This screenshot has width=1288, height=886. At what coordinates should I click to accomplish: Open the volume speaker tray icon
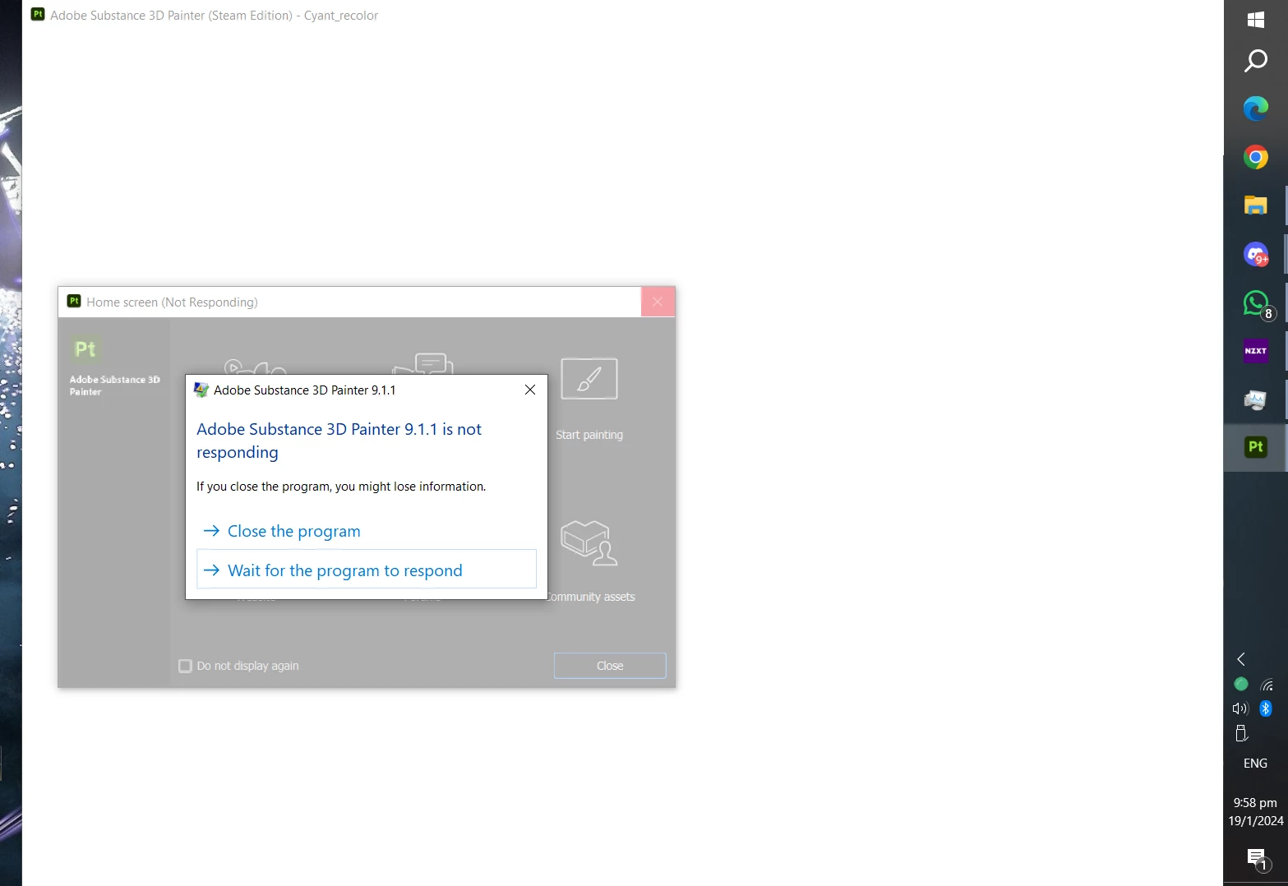1241,708
